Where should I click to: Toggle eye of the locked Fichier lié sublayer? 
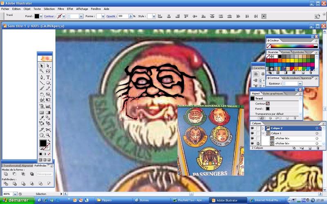(252, 144)
